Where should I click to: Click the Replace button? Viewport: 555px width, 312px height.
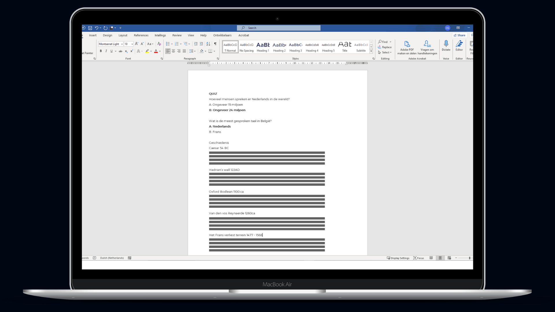click(x=385, y=47)
